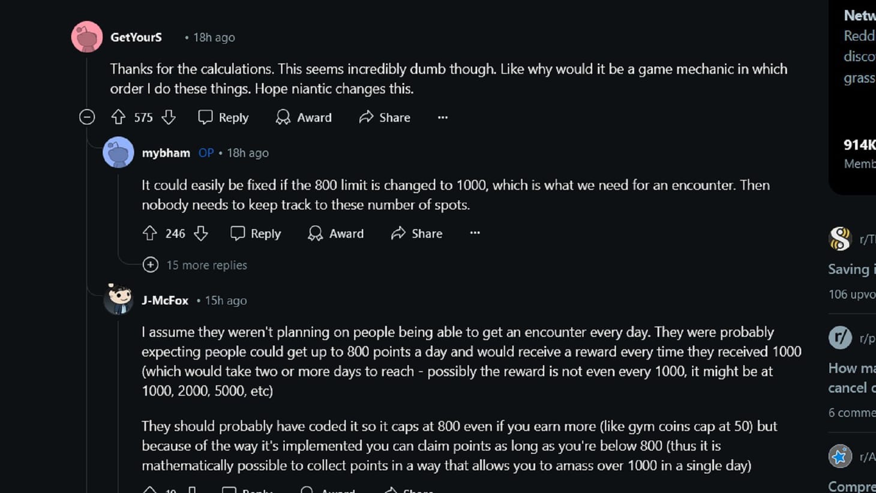Open the reply box on mybham's comment
876x493 pixels.
coord(255,234)
